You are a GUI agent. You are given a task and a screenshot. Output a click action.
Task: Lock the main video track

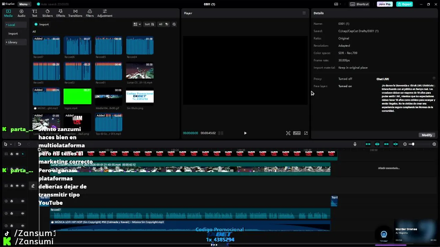coord(11,186)
